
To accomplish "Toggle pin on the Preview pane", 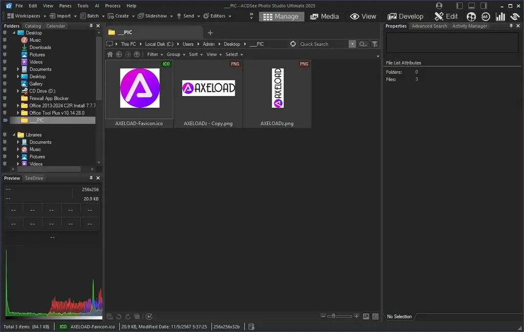I will [x=91, y=178].
